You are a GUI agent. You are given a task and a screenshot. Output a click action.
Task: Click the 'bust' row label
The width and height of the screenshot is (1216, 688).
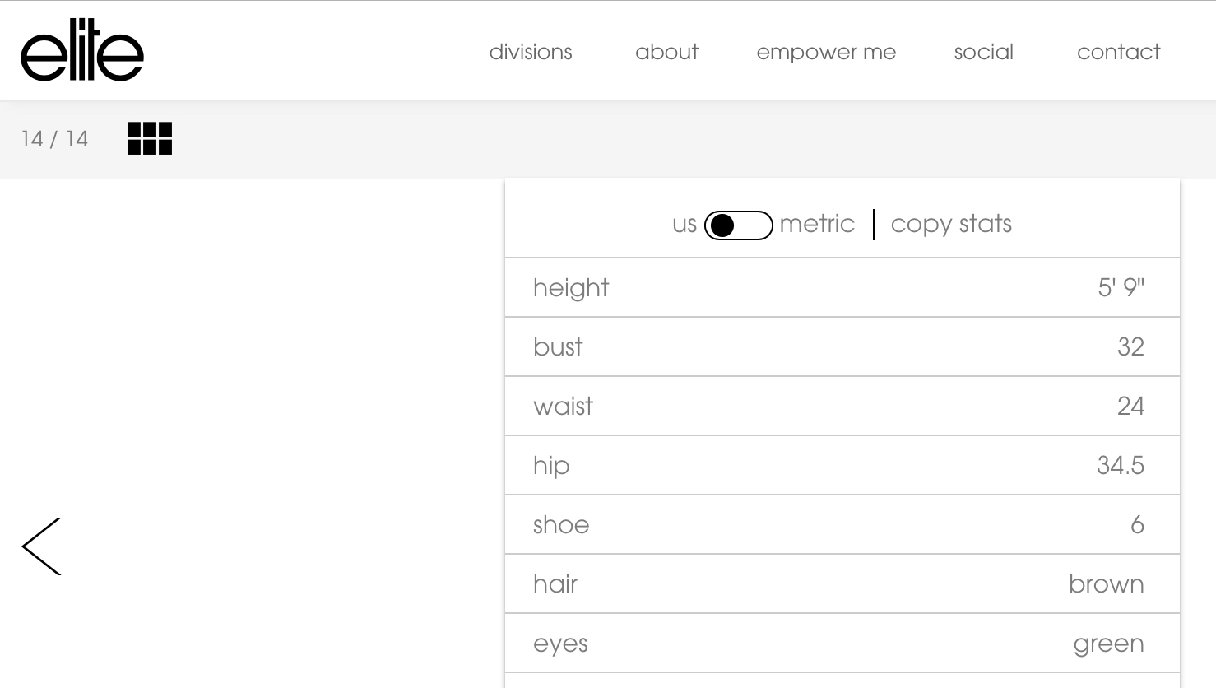click(x=558, y=346)
